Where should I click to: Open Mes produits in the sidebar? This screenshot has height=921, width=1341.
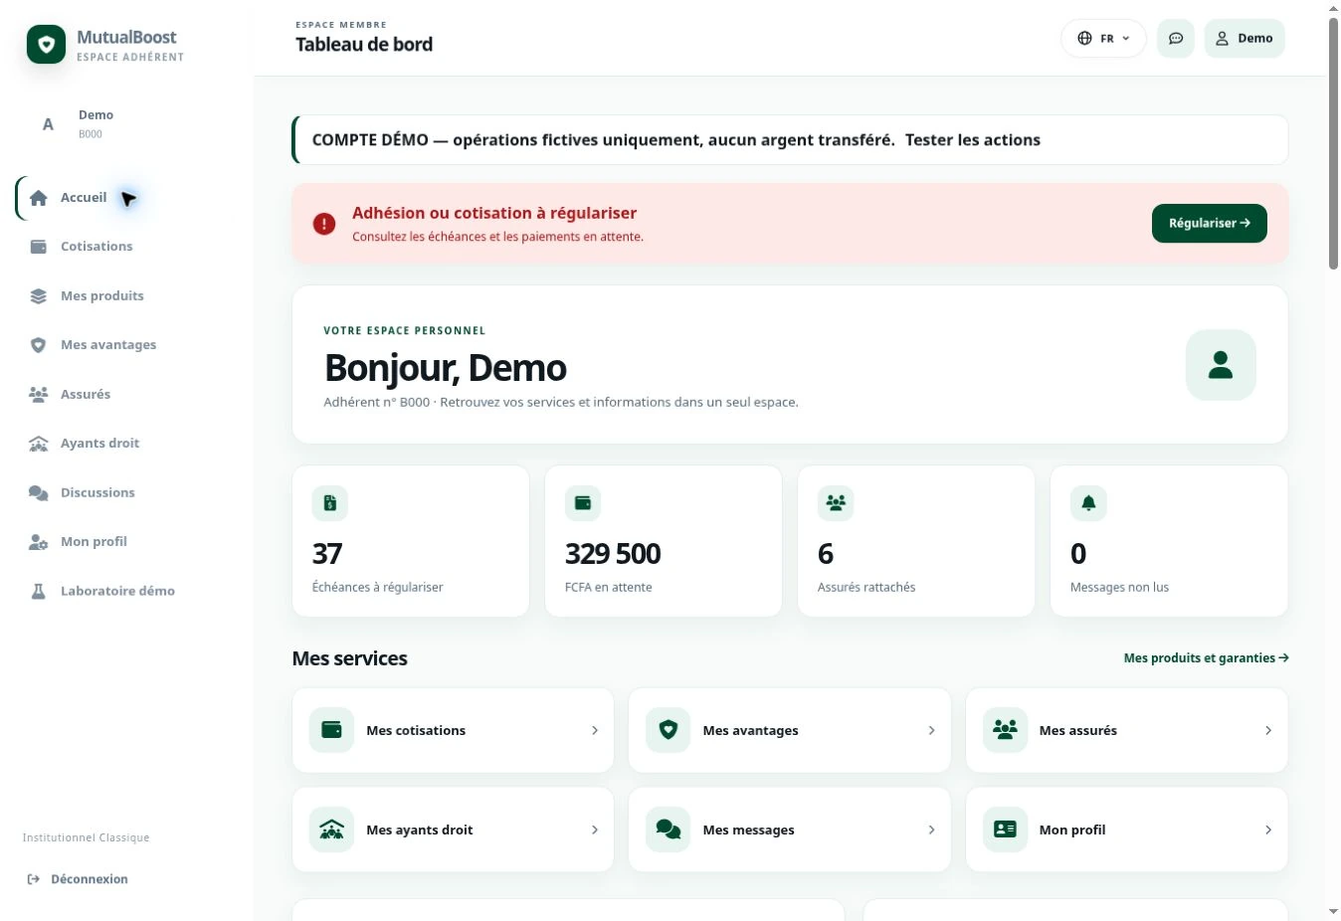tap(126, 296)
